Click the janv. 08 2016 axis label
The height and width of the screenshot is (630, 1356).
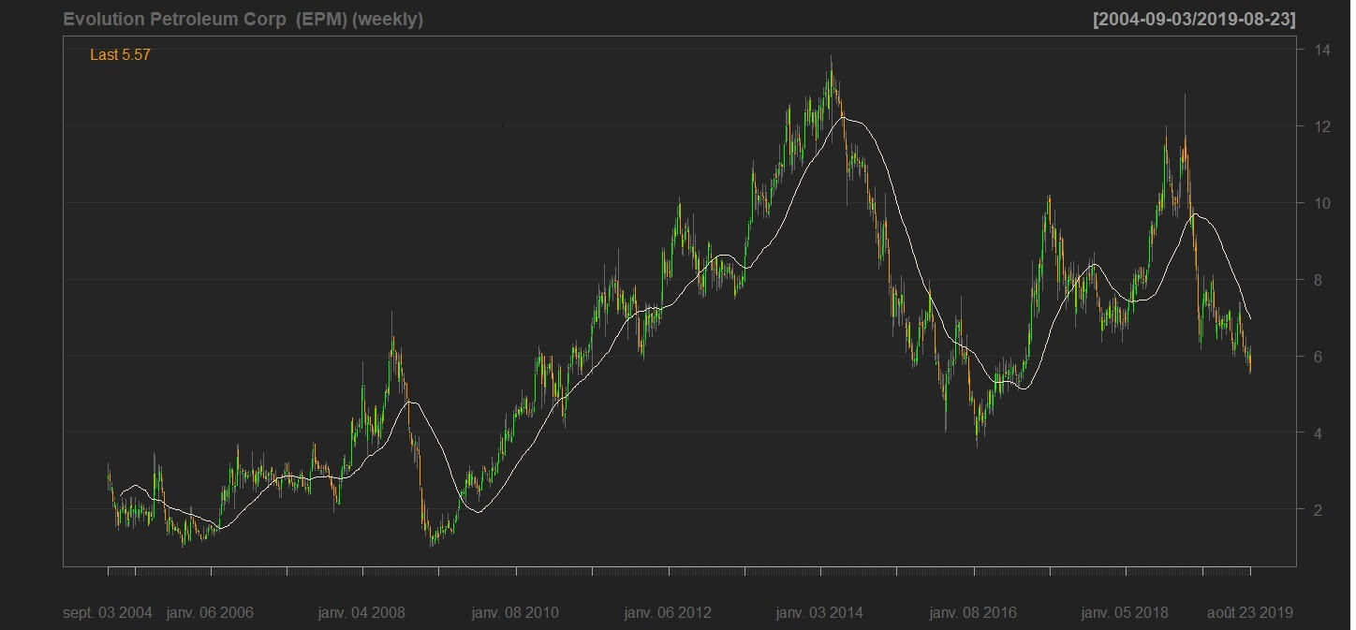[972, 613]
